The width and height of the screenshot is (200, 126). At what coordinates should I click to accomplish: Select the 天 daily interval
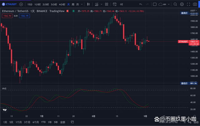pos(68,4)
